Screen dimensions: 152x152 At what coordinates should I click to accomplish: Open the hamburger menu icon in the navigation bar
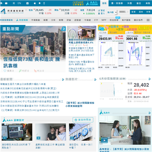(148, 20)
